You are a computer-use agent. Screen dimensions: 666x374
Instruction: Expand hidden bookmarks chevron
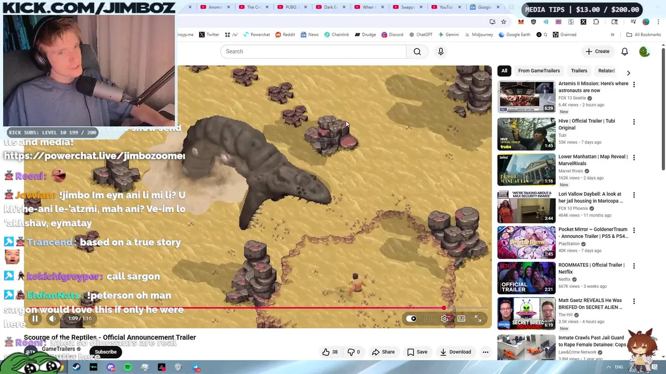[612, 35]
